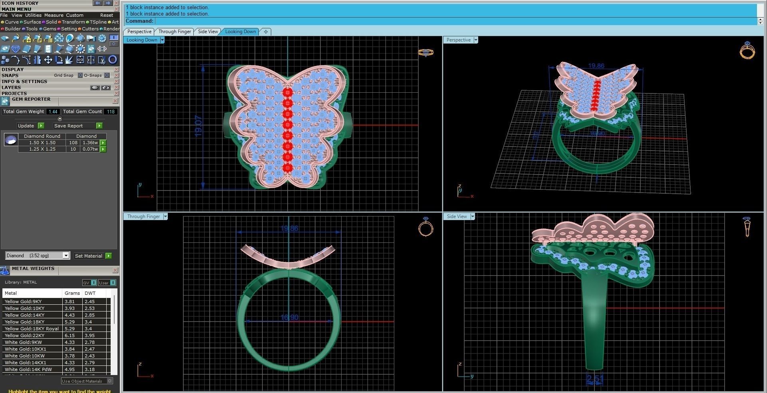Select the rotate object tool
This screenshot has height=393, width=767.
[59, 60]
